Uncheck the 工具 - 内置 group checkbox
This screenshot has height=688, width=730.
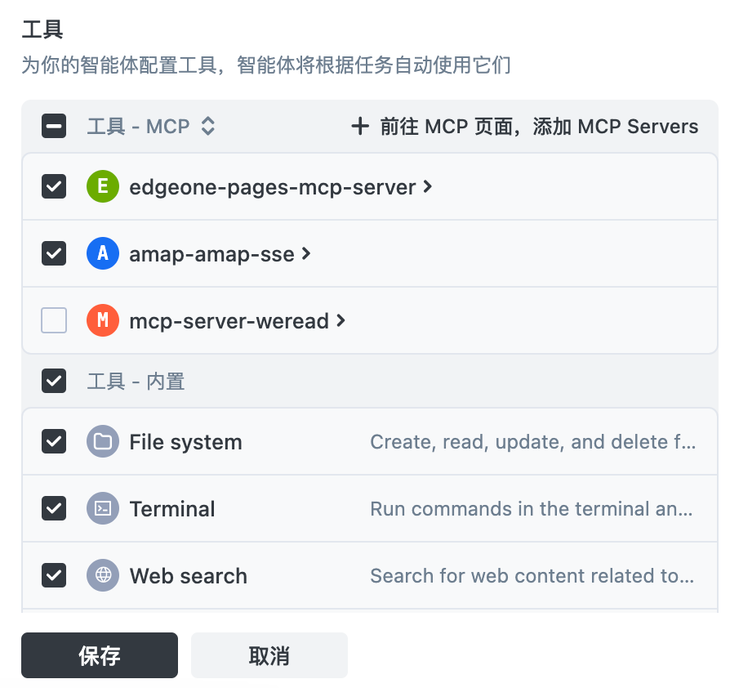[x=54, y=381]
